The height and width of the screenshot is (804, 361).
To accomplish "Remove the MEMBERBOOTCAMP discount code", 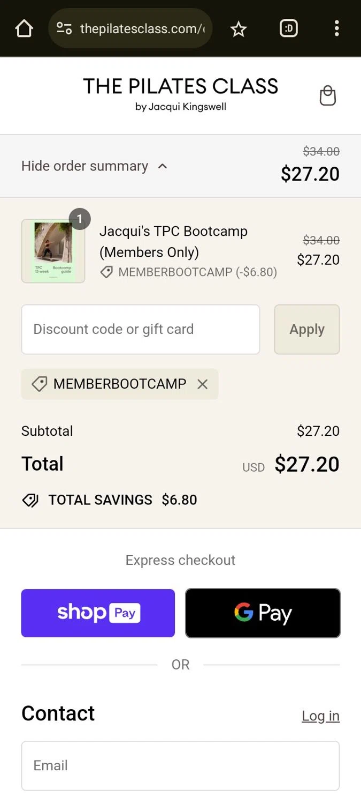I will pos(202,384).
